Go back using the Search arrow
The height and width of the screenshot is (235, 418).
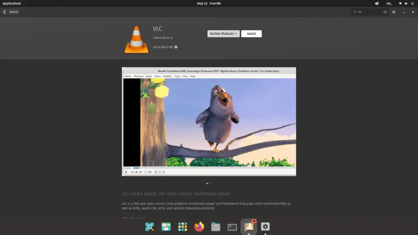pos(4,12)
